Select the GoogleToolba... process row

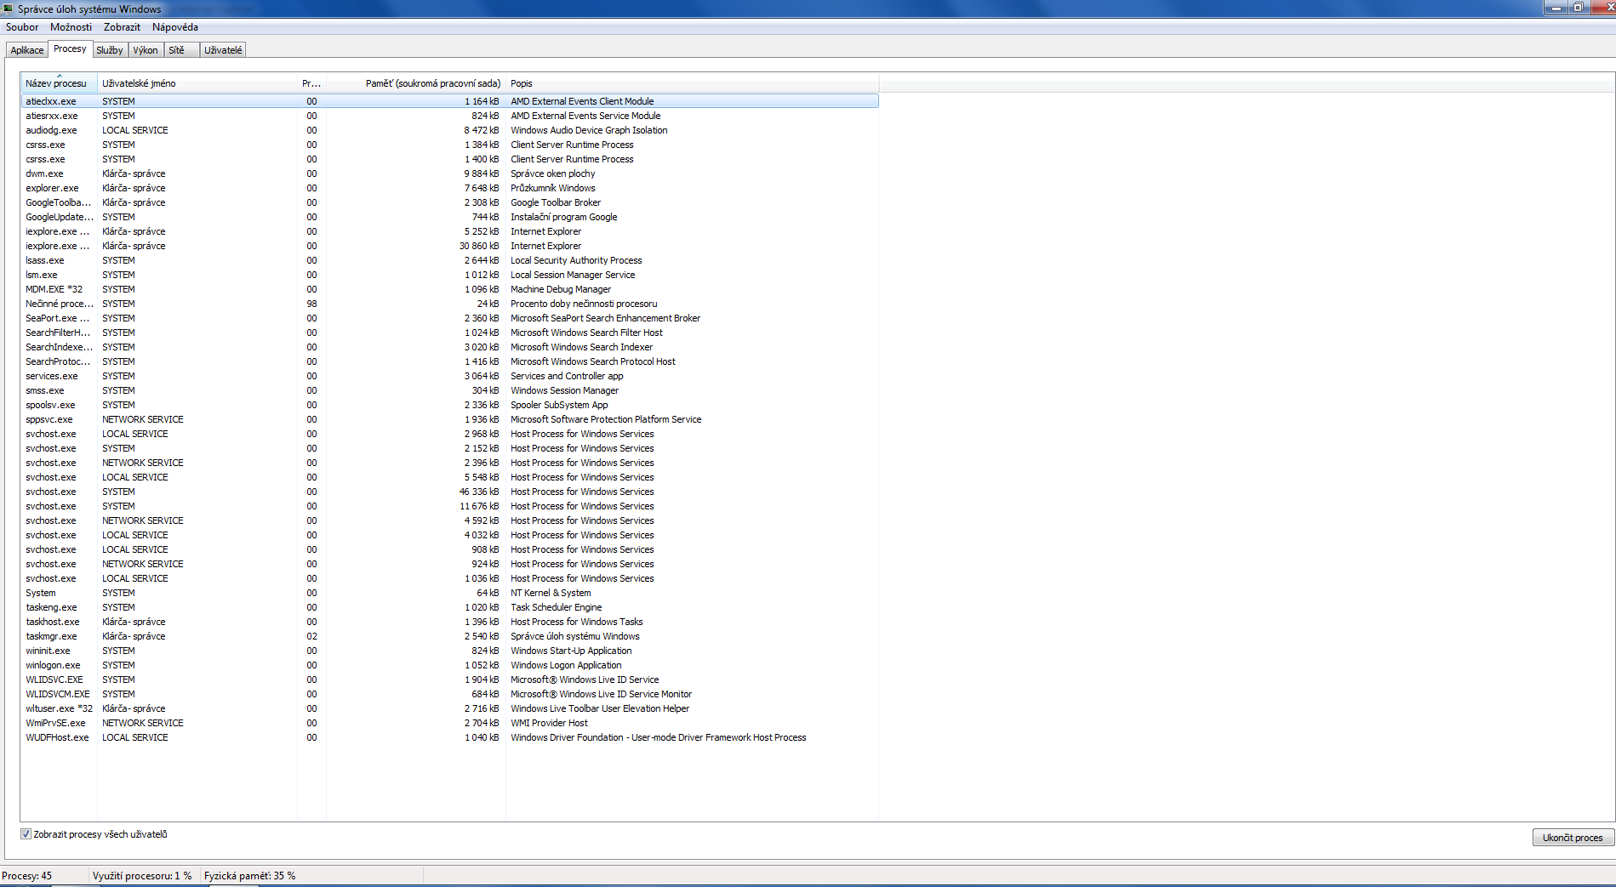click(x=449, y=202)
